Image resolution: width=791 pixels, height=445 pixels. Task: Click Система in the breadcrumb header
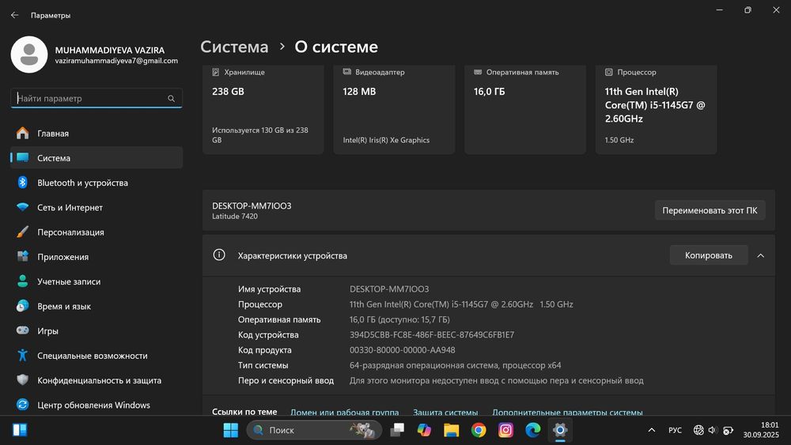click(235, 47)
